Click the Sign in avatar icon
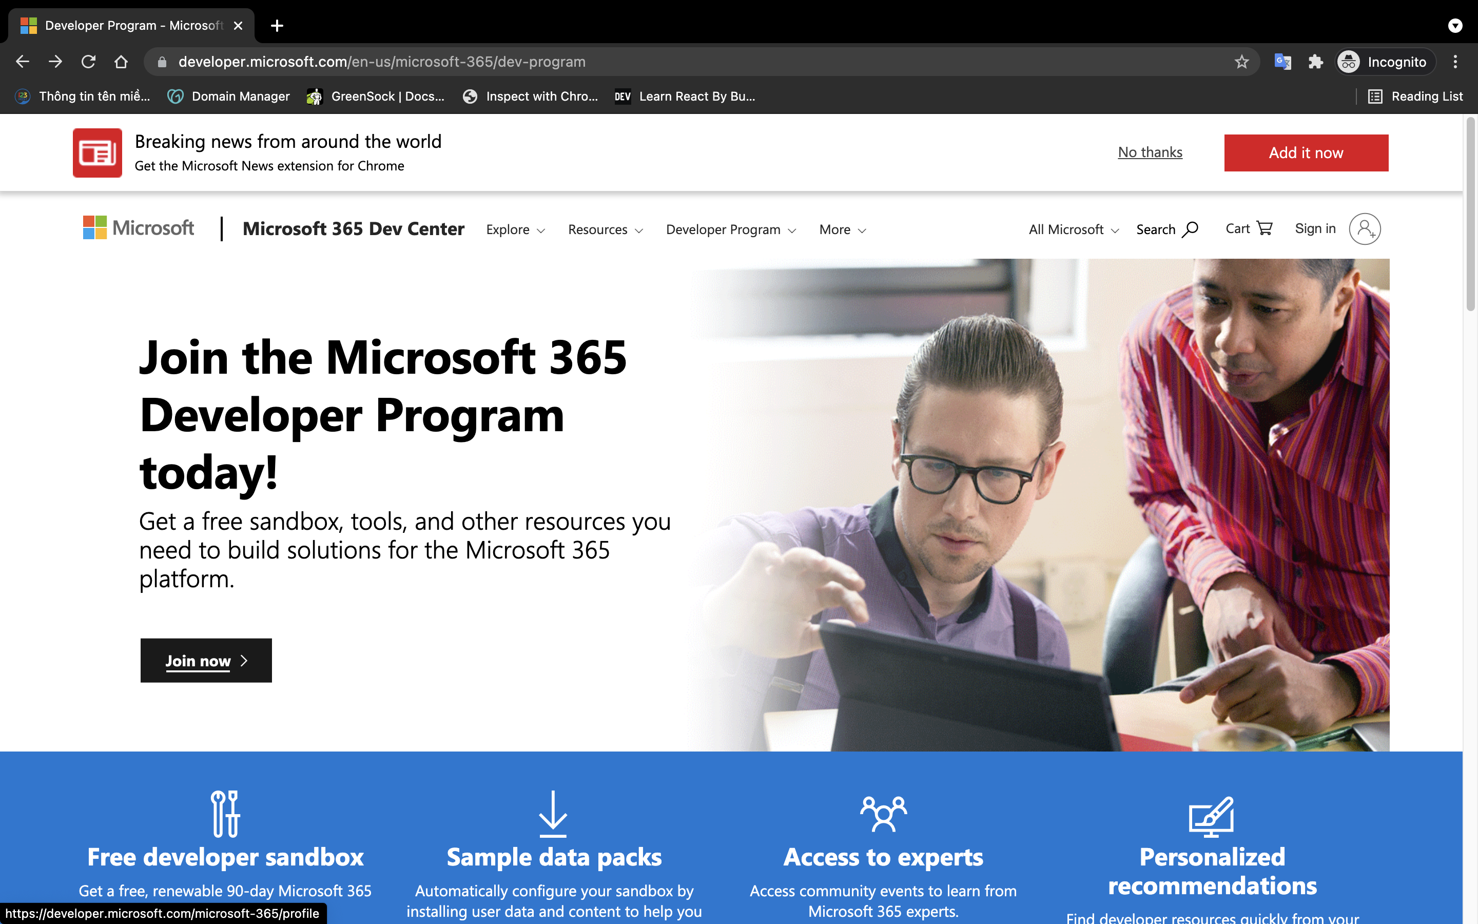The height and width of the screenshot is (924, 1478). pyautogui.click(x=1365, y=228)
